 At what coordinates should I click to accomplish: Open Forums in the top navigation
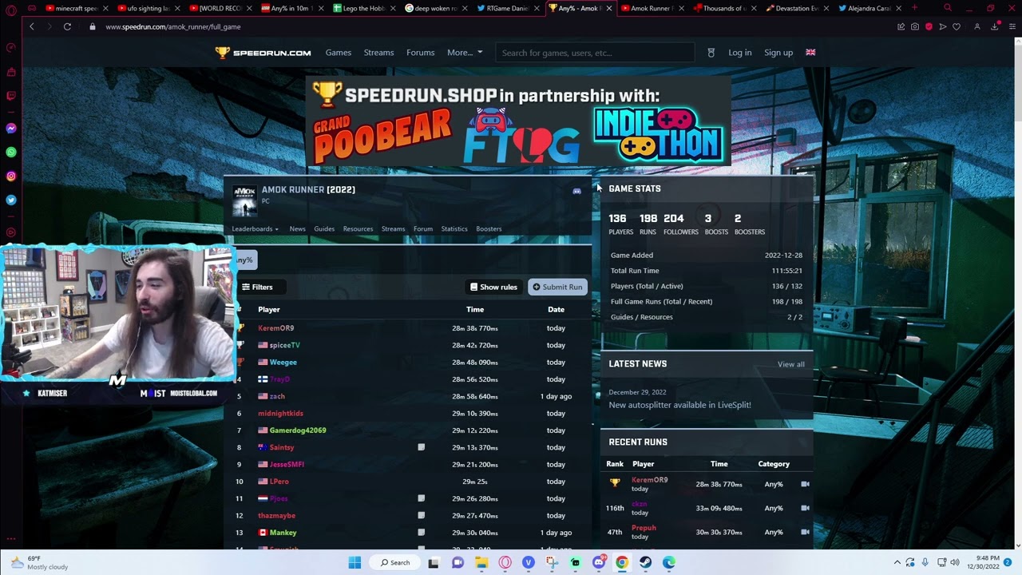click(421, 53)
